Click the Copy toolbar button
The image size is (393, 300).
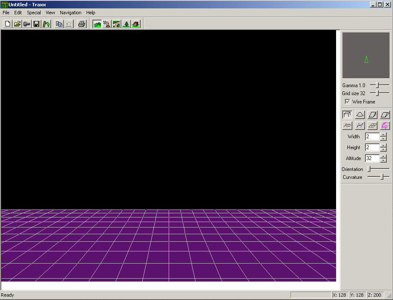click(59, 24)
